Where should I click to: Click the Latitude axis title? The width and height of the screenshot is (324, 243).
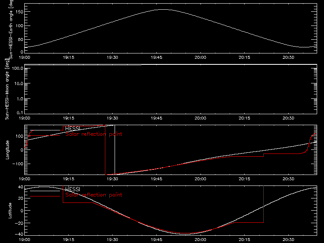coord(10,211)
